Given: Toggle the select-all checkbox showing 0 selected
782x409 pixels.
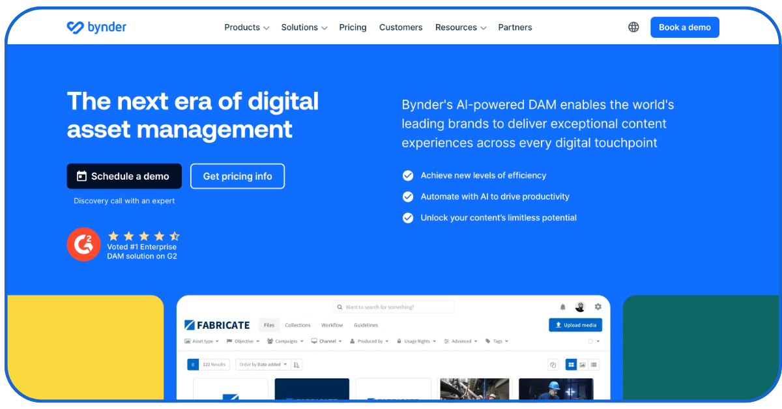Looking at the screenshot, I should [x=192, y=364].
